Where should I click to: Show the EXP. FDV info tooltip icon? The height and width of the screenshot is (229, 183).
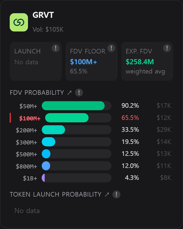(x=167, y=48)
